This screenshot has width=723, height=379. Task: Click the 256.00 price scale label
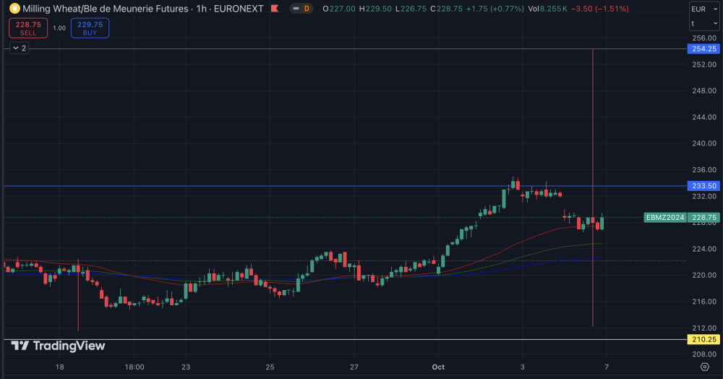[x=704, y=38]
